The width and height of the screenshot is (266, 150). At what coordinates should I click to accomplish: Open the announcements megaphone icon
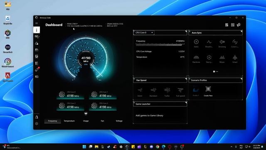point(239,25)
